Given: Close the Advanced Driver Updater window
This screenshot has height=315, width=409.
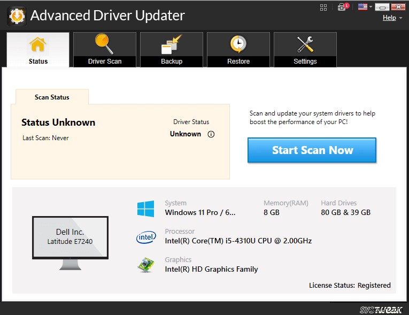Looking at the screenshot, I should [x=398, y=7].
